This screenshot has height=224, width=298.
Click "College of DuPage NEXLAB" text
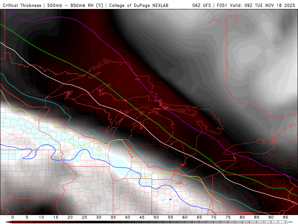(x=139, y=5)
